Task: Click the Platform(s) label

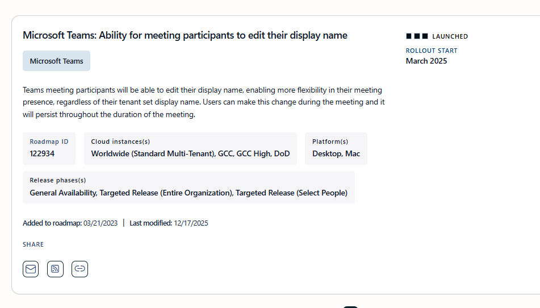Action: 330,141
